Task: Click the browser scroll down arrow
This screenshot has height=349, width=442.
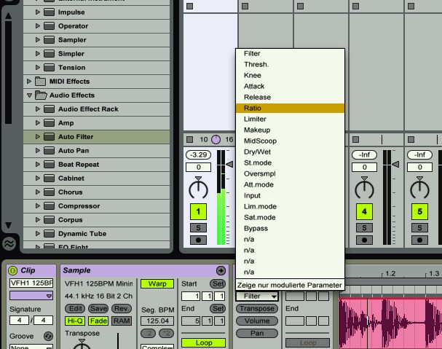Action: 9,225
